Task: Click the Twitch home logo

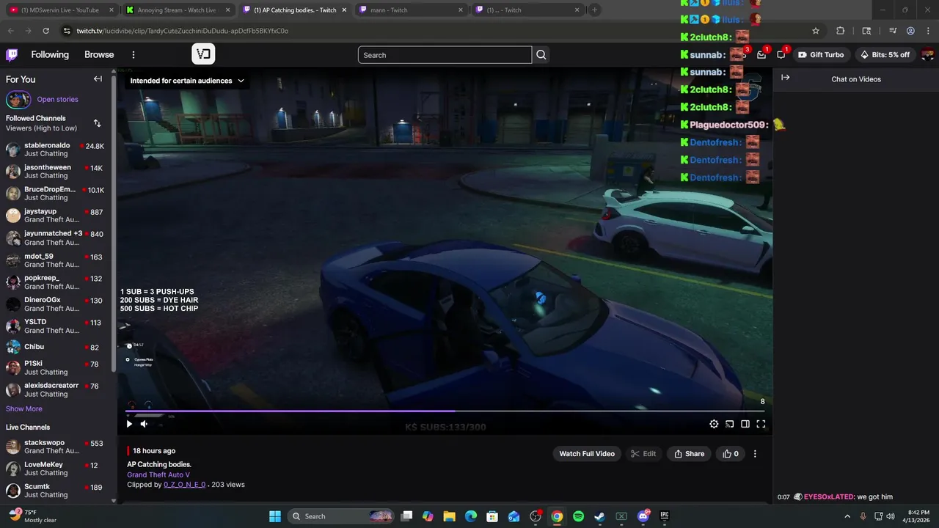Action: tap(12, 55)
